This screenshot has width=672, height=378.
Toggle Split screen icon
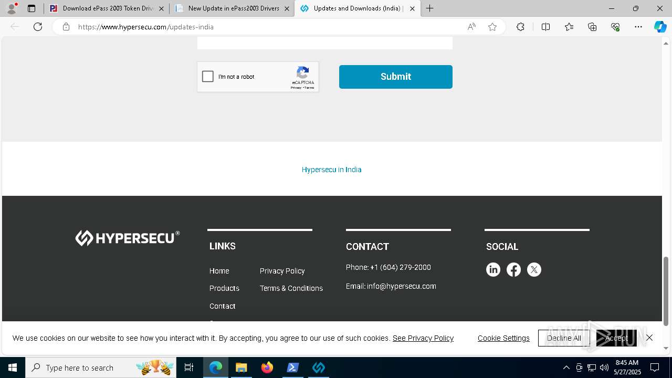tap(545, 27)
